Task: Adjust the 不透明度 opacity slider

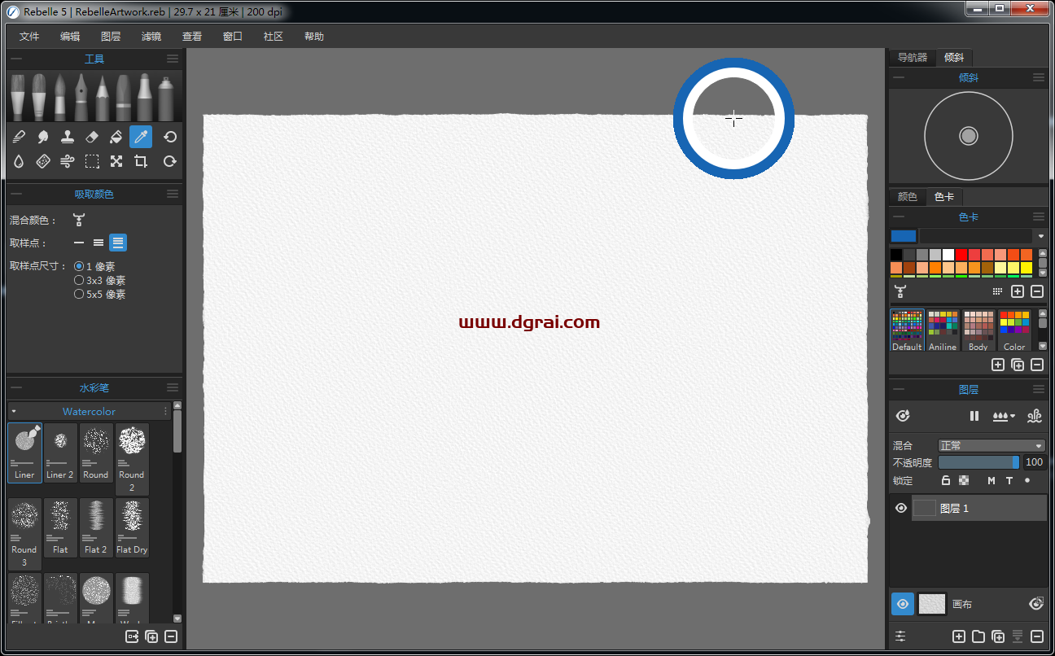Action: (x=979, y=462)
